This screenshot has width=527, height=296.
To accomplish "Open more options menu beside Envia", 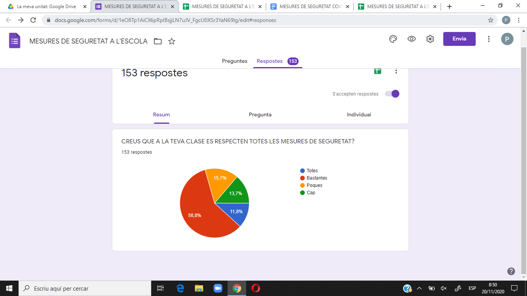I will (489, 39).
